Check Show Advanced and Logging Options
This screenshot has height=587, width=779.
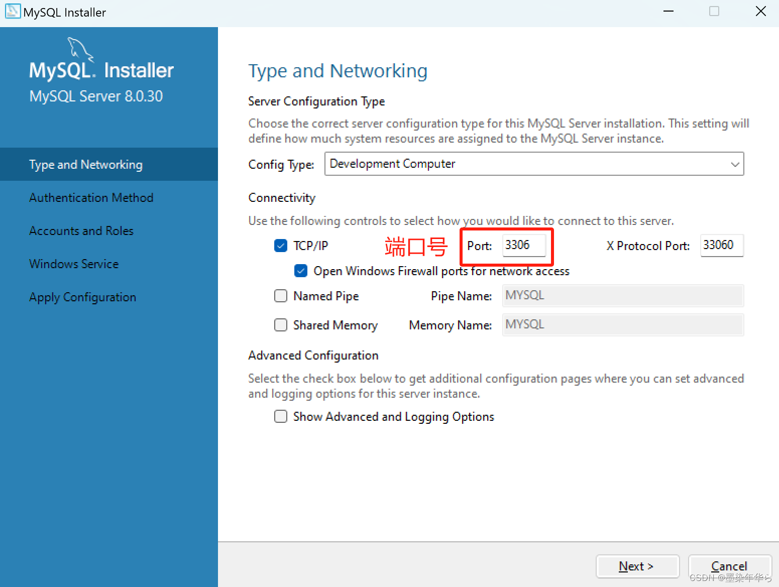coord(281,416)
